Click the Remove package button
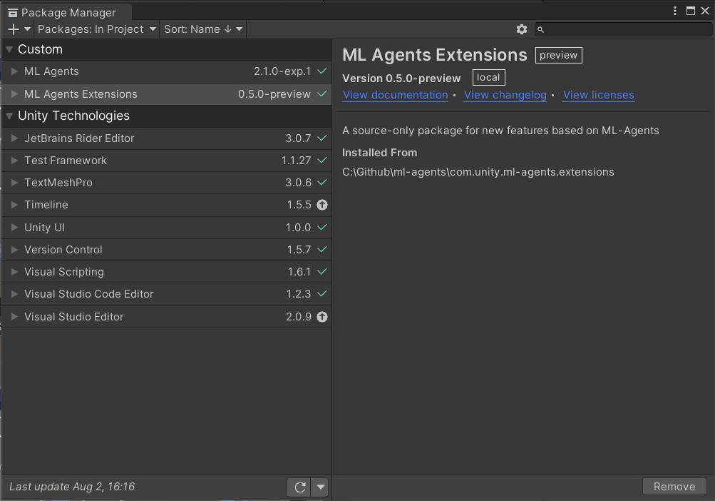The image size is (715, 501). click(674, 487)
